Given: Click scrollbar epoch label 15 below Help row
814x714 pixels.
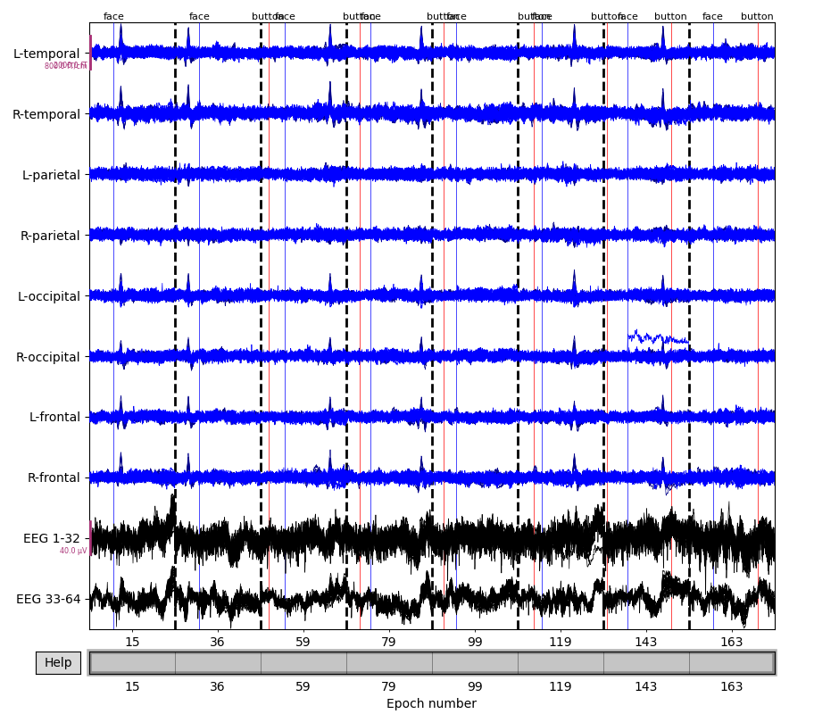Looking at the screenshot, I should [132, 686].
